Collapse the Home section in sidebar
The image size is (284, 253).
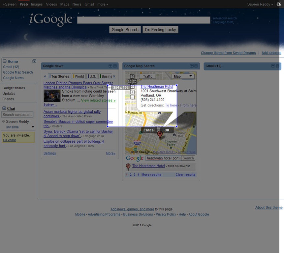pyautogui.click(x=4, y=61)
